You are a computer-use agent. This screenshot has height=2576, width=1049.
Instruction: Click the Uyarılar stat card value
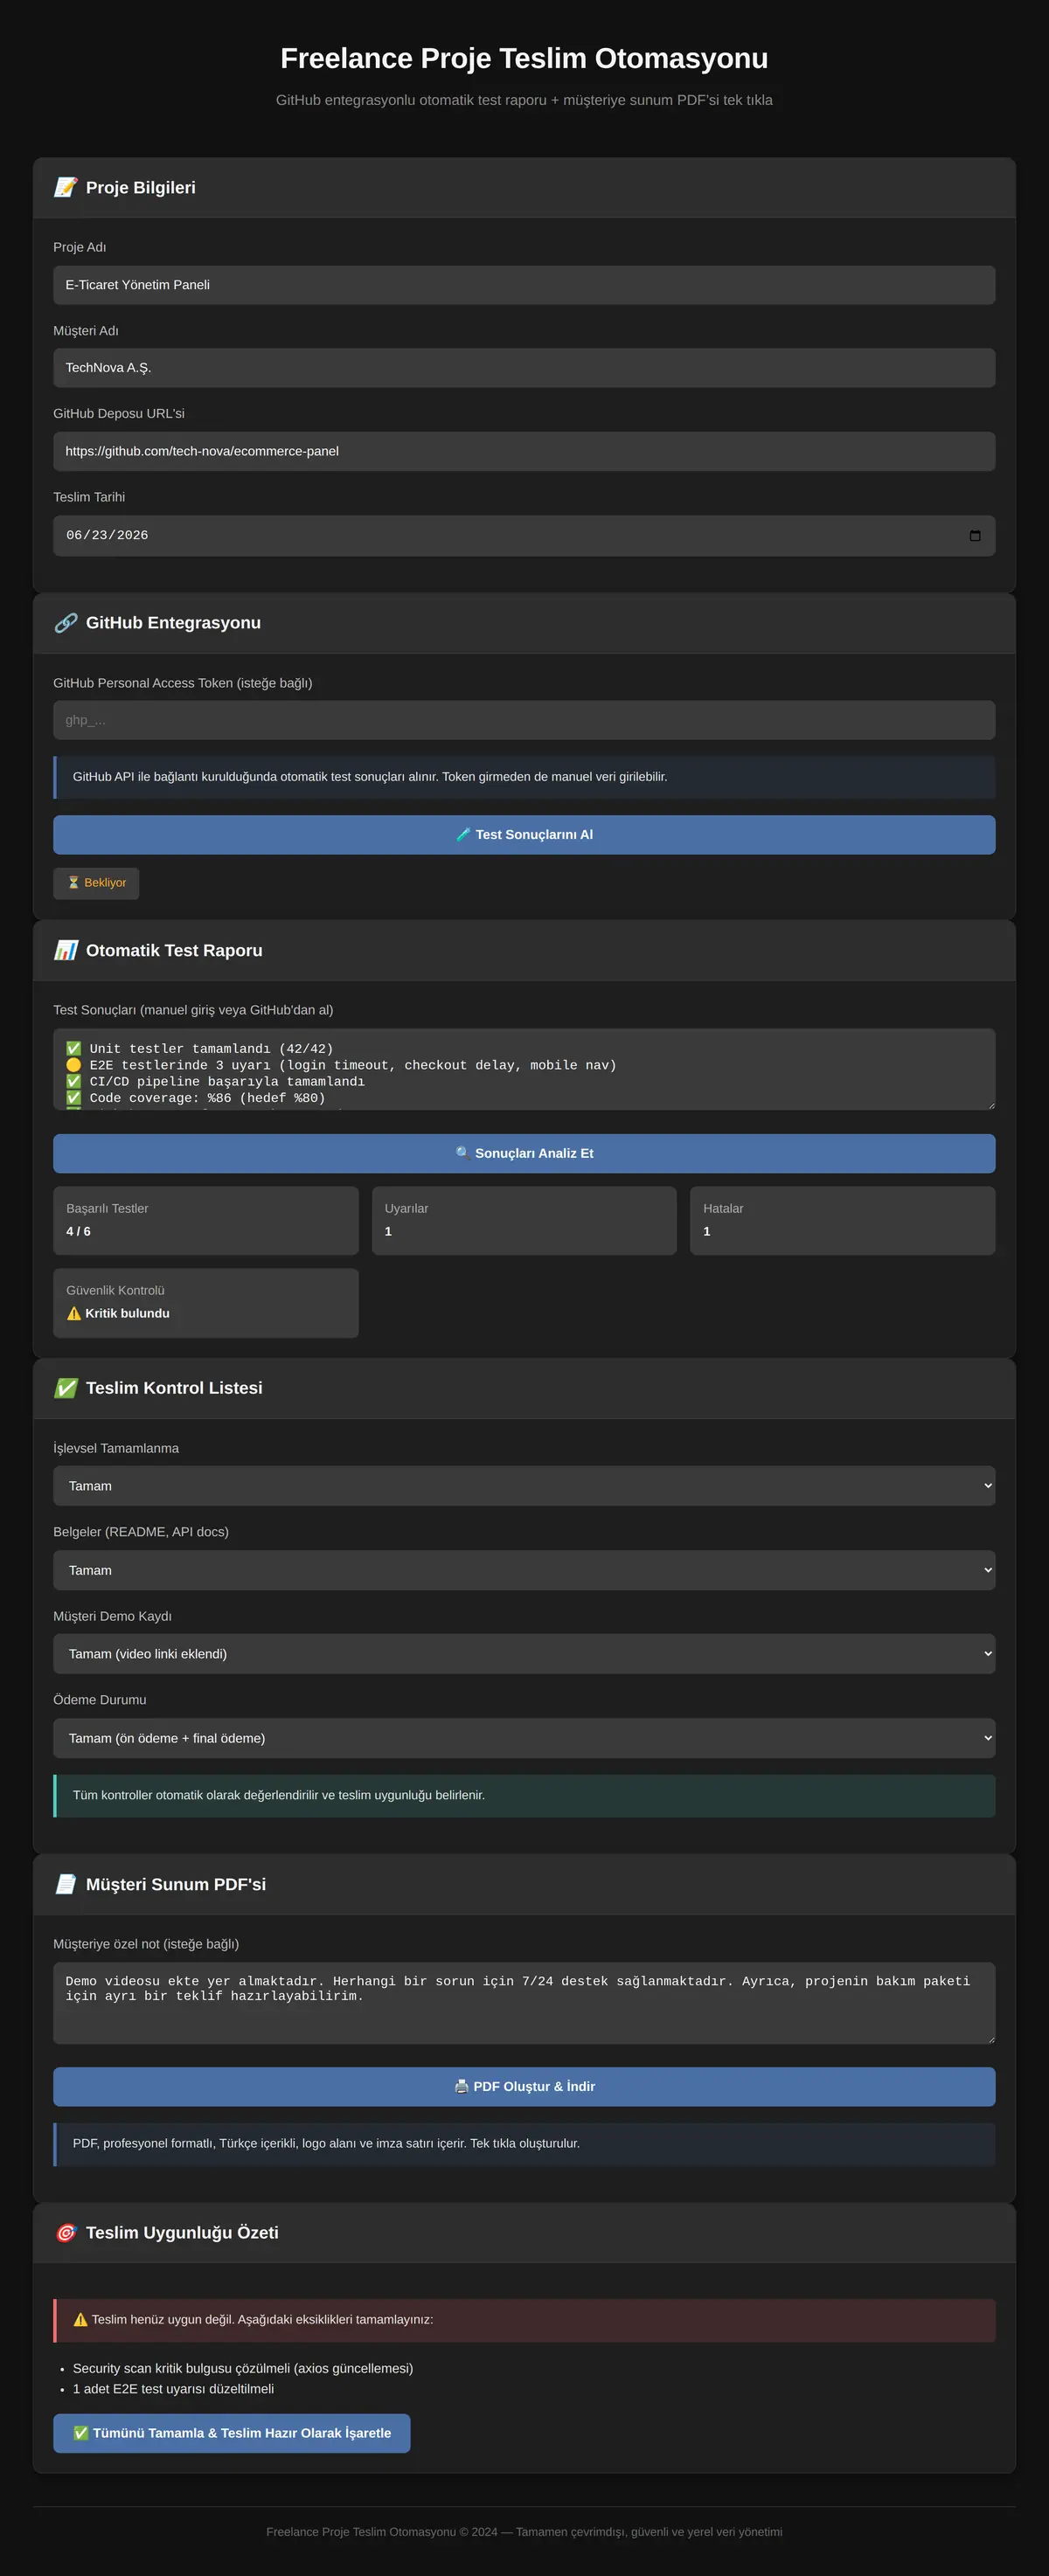pyautogui.click(x=388, y=1231)
